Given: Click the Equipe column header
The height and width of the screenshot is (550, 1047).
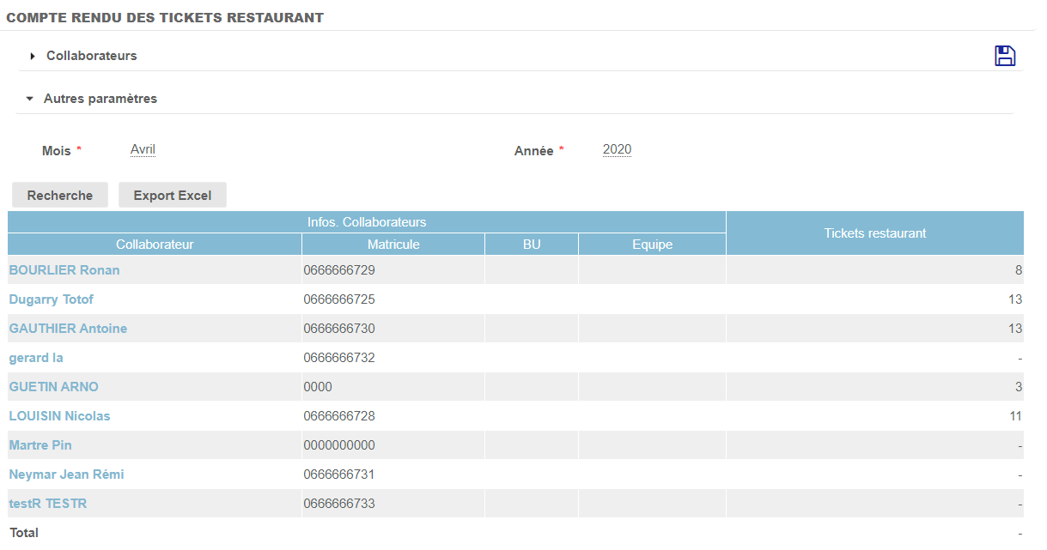Looking at the screenshot, I should click(x=652, y=245).
